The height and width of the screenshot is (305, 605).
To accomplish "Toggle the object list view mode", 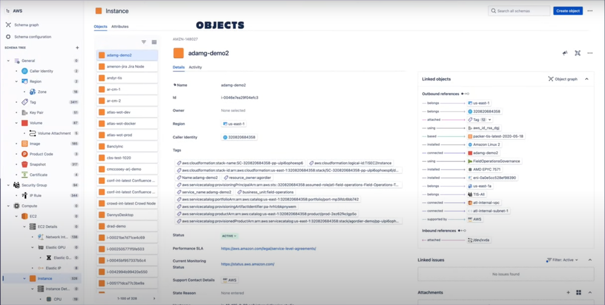I will coord(154,42).
